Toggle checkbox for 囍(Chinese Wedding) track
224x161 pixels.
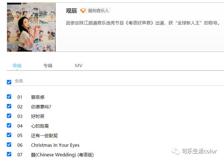(x=9, y=154)
